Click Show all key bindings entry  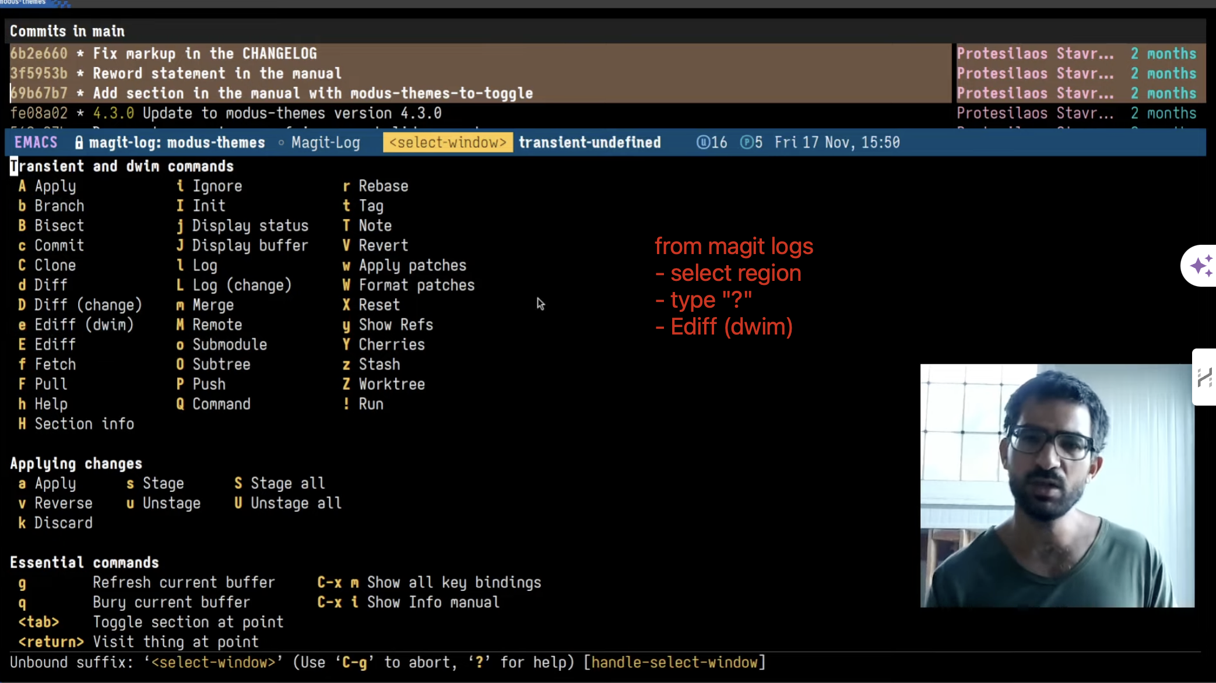pyautogui.click(x=454, y=583)
